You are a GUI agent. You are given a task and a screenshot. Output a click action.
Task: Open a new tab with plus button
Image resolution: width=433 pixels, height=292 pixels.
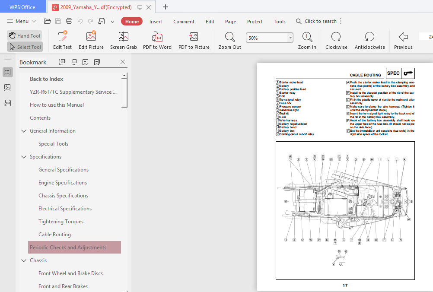(166, 7)
